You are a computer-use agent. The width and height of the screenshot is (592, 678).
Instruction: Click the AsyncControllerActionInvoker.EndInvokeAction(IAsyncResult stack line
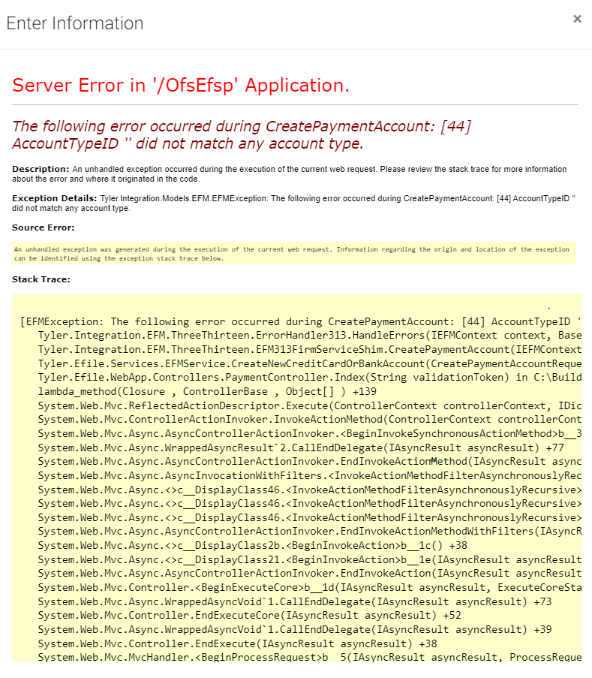pyautogui.click(x=310, y=574)
